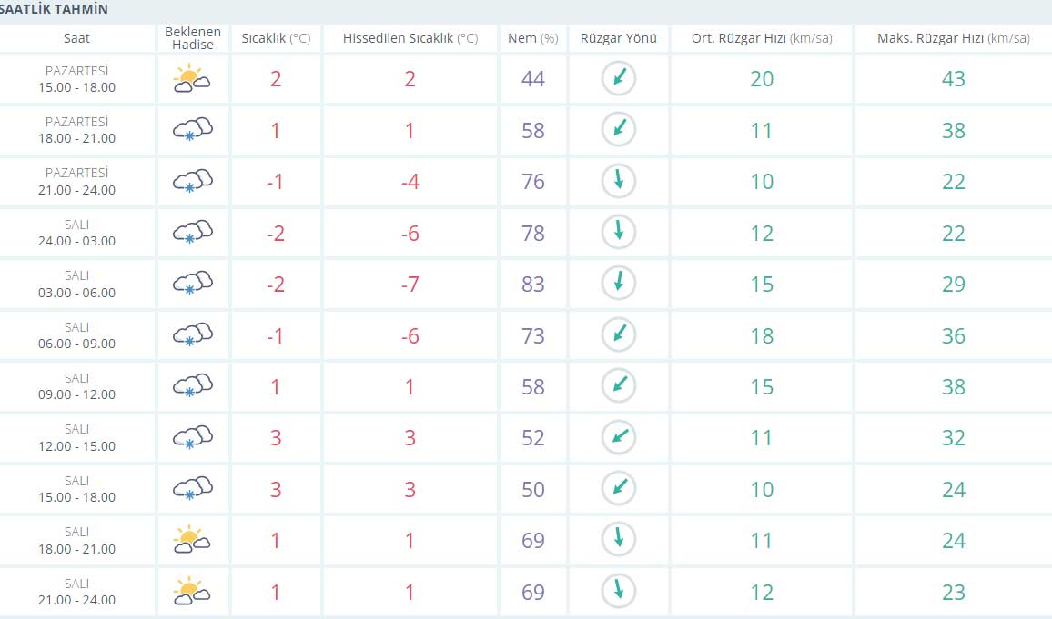Screen dimensions: 1052x619
Task: Click the max wind speed value 43
Action: (x=953, y=79)
